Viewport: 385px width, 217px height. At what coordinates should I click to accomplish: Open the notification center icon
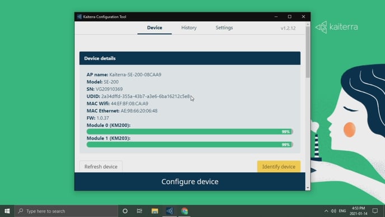tap(375, 211)
